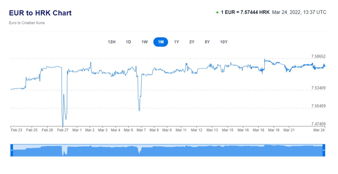Switch to the 2Y range
The image size is (338, 174).
[192, 42]
